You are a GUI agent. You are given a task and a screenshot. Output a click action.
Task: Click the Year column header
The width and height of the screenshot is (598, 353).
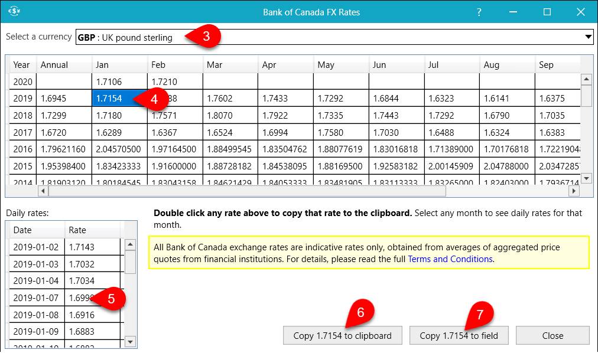(x=22, y=65)
